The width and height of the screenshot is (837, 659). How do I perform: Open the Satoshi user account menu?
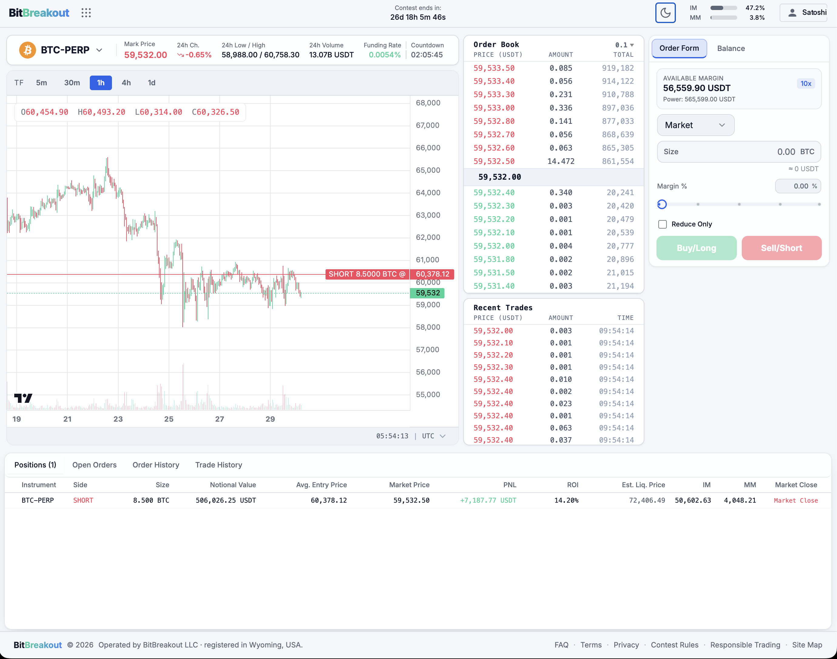pos(804,13)
